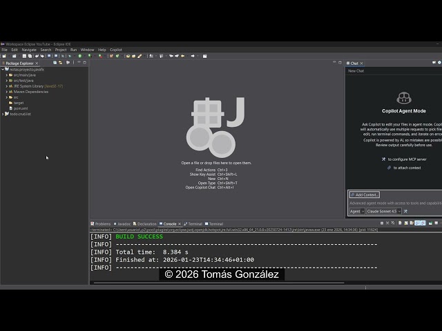Expand the src/test/java folder
The width and height of the screenshot is (442, 331).
pos(7,81)
